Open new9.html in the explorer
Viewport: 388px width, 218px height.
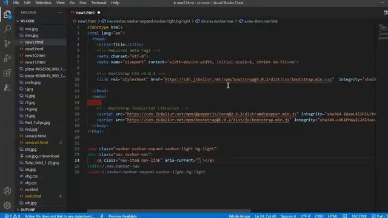pyautogui.click(x=34, y=48)
